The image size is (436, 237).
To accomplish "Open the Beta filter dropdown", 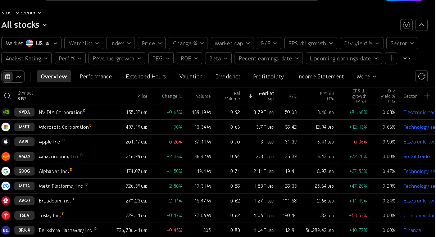I will 218,58.
